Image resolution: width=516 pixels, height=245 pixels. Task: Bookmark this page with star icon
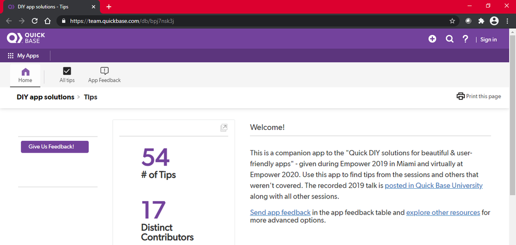[452, 21]
